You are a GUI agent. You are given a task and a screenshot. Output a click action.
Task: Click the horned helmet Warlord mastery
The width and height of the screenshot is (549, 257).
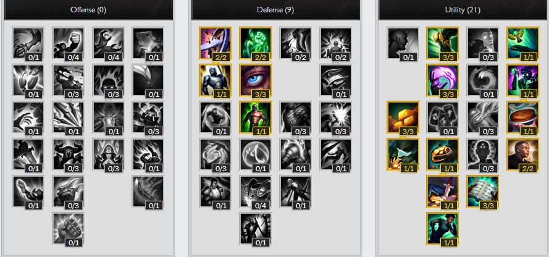[69, 154]
